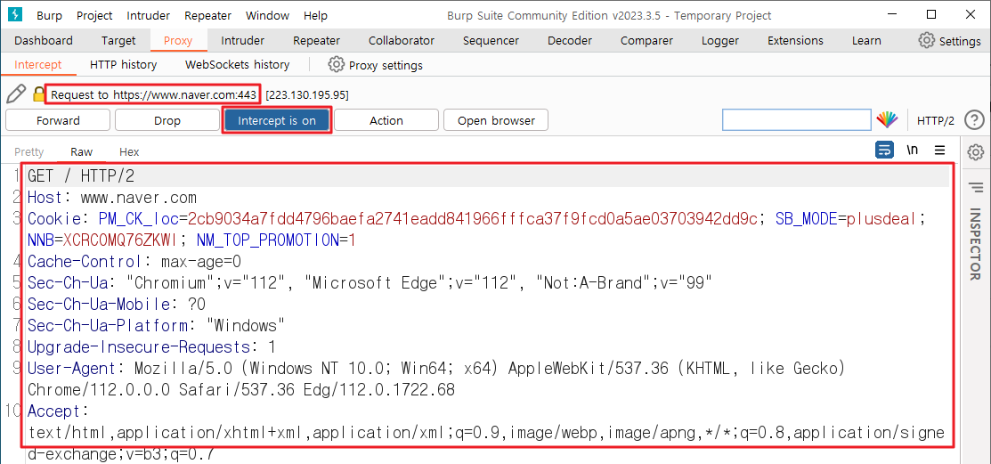Click the PM_CK_loc cookie value
The height and width of the screenshot is (464, 991).
[x=473, y=219]
